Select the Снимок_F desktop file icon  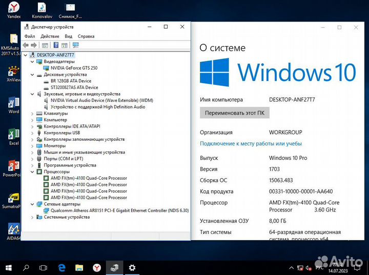click(70, 10)
